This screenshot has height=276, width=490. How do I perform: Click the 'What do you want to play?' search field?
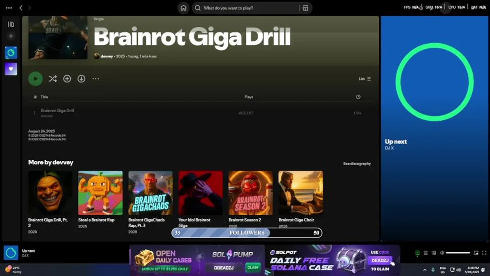[x=246, y=8]
